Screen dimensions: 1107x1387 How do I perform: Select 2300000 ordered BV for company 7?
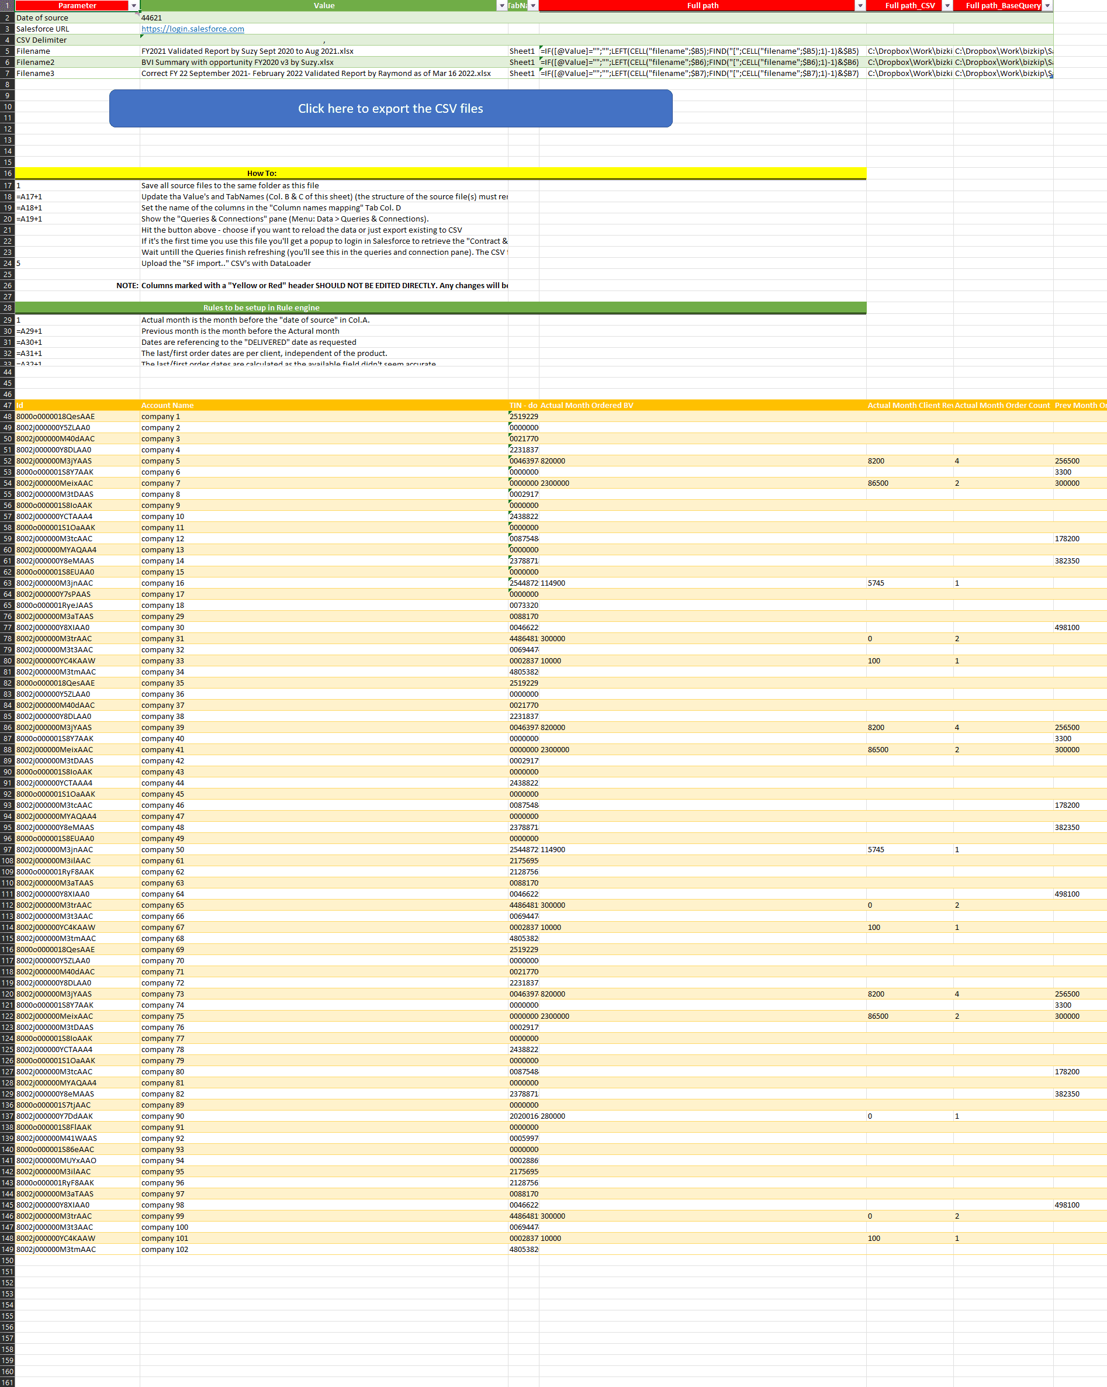(x=703, y=483)
